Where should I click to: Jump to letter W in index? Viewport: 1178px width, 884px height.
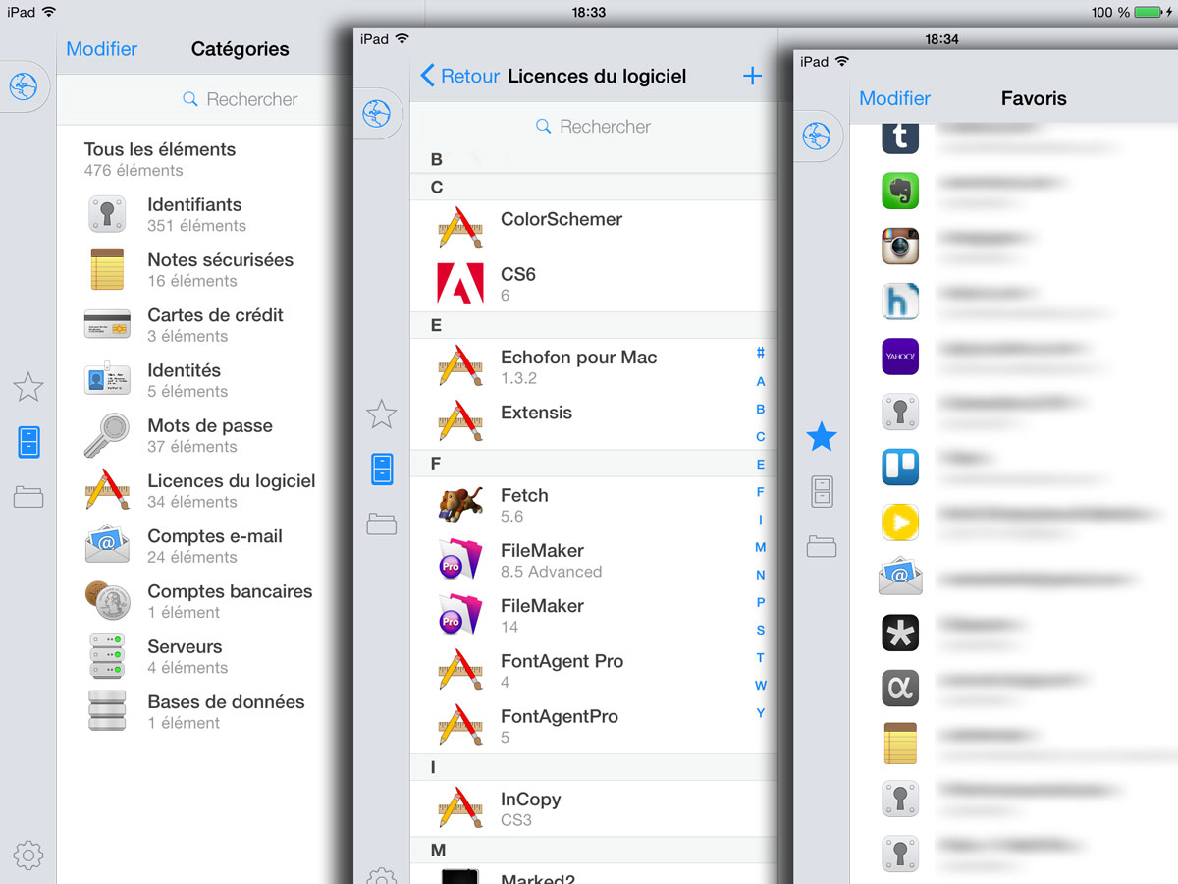point(761,686)
